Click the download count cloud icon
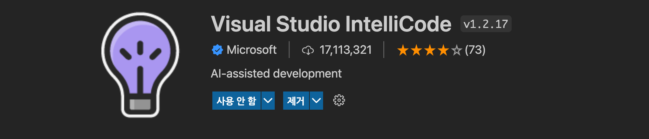The height and width of the screenshot is (139, 649). [308, 50]
